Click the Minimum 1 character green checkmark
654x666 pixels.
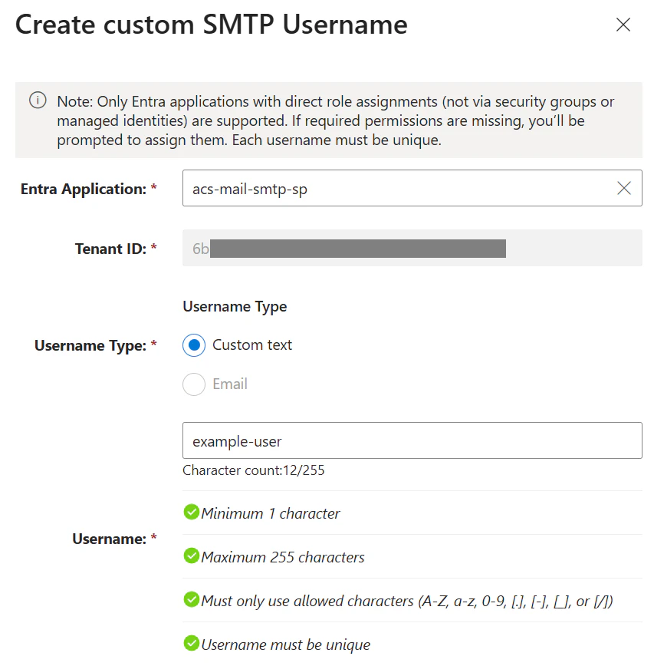pyautogui.click(x=192, y=513)
